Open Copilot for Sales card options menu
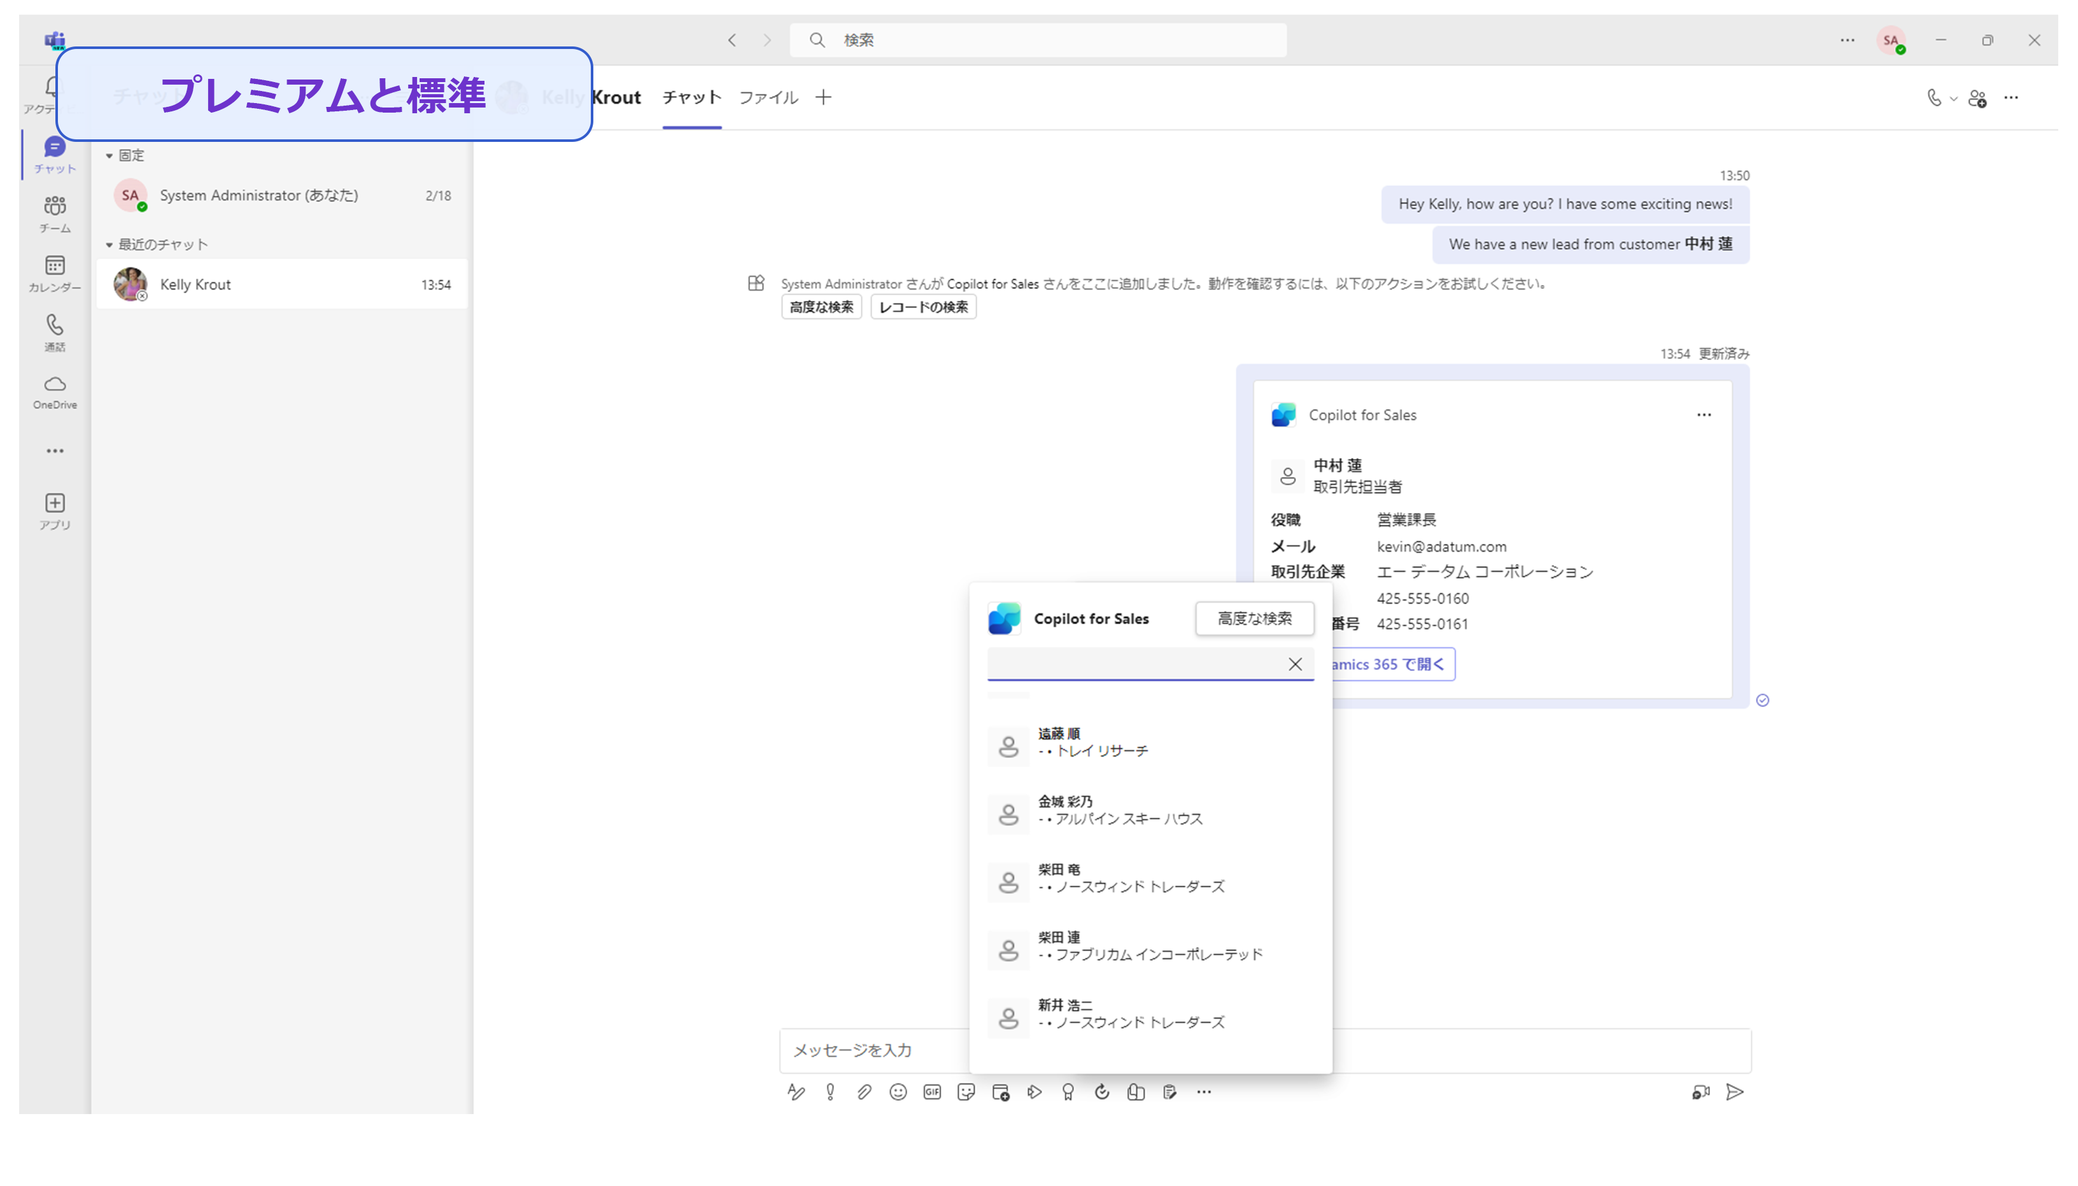 coord(1703,415)
